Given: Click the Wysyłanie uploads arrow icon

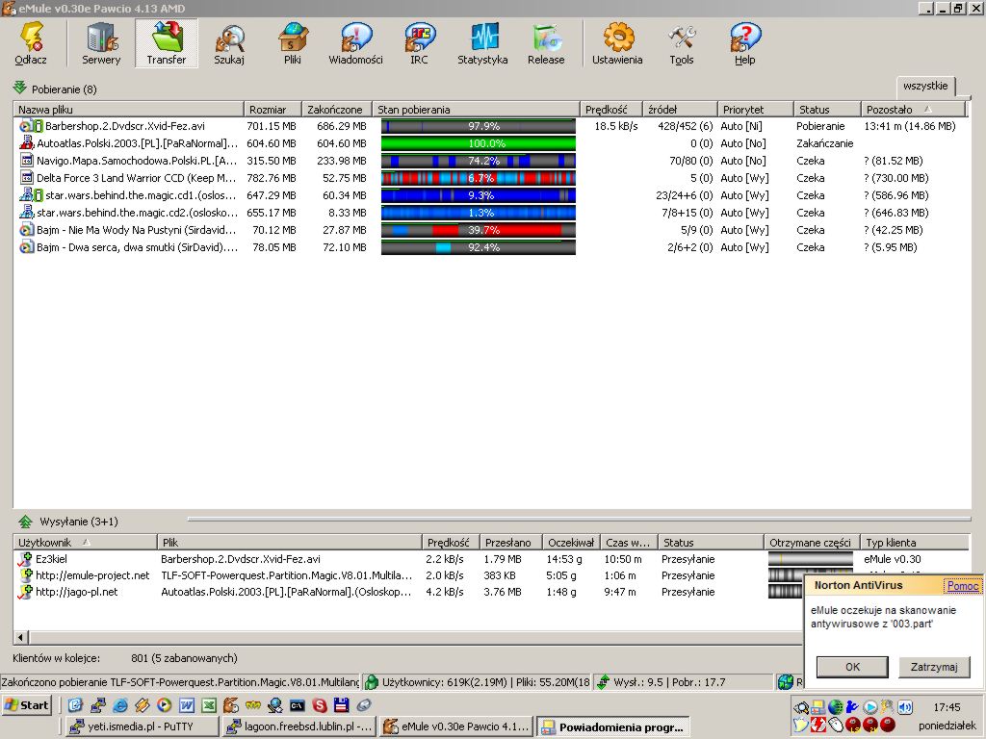Looking at the screenshot, I should pyautogui.click(x=24, y=522).
